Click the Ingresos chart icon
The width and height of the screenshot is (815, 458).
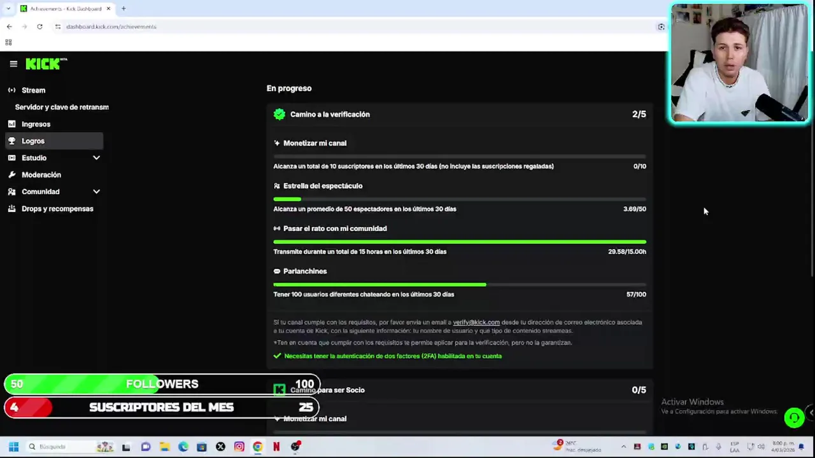click(x=11, y=124)
